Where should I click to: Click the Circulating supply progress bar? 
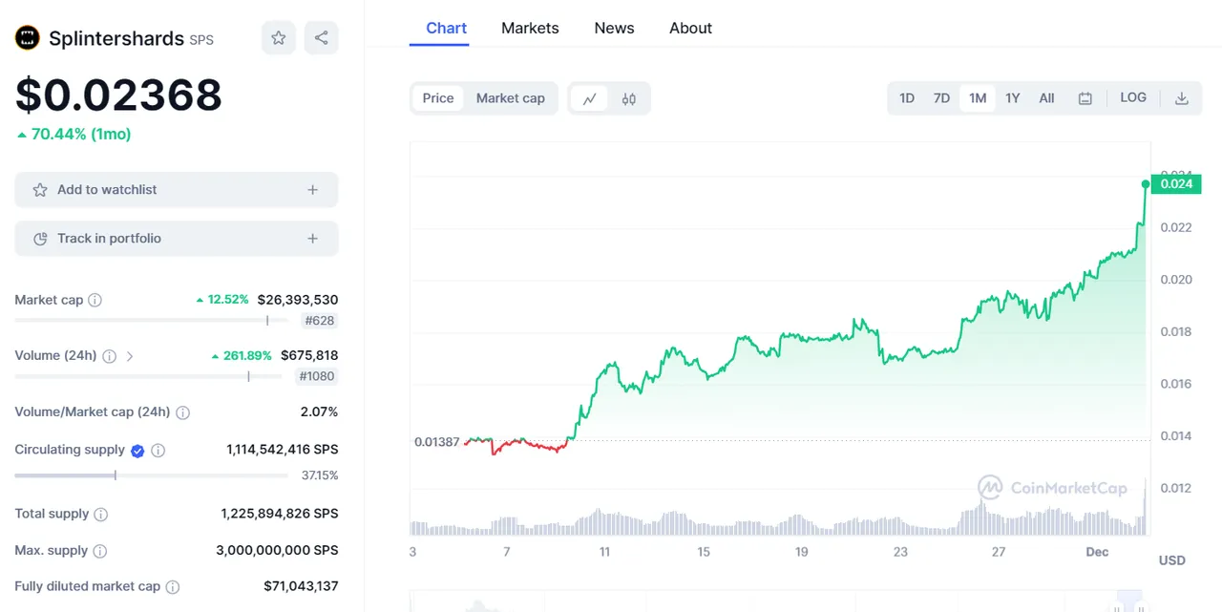point(151,475)
